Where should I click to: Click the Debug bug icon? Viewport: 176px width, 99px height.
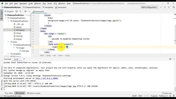(165, 7)
